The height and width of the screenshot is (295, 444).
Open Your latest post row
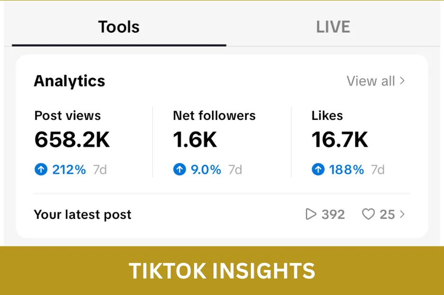pos(222,214)
